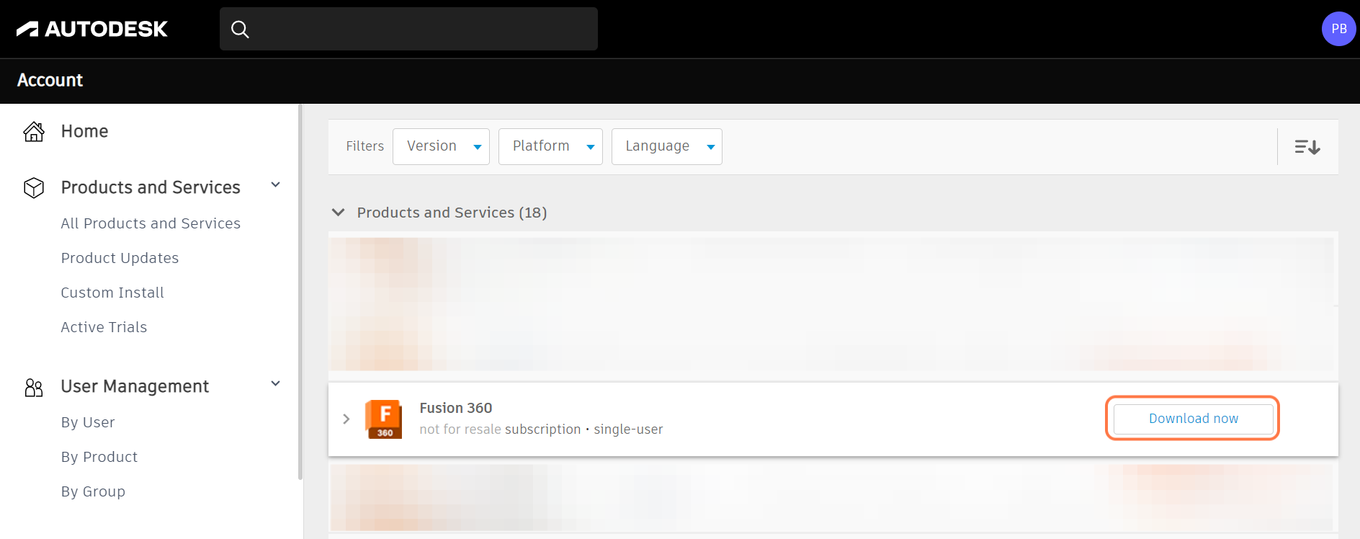Click the Account header link
The width and height of the screenshot is (1360, 539).
50,80
